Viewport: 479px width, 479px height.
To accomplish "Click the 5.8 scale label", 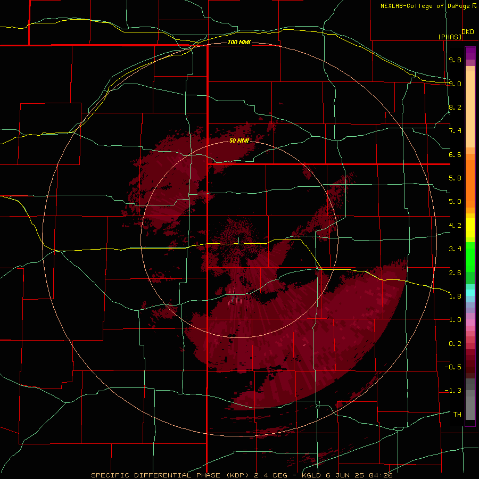I will [x=455, y=178].
